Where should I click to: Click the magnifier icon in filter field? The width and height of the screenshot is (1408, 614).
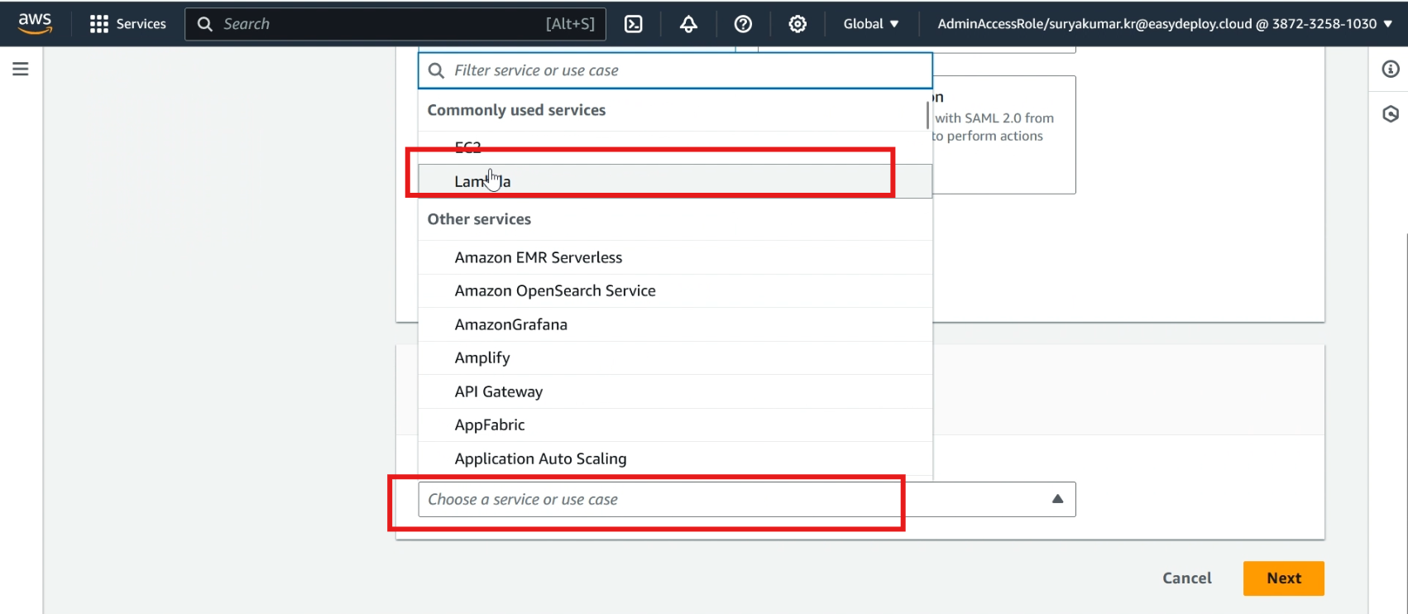tap(437, 71)
